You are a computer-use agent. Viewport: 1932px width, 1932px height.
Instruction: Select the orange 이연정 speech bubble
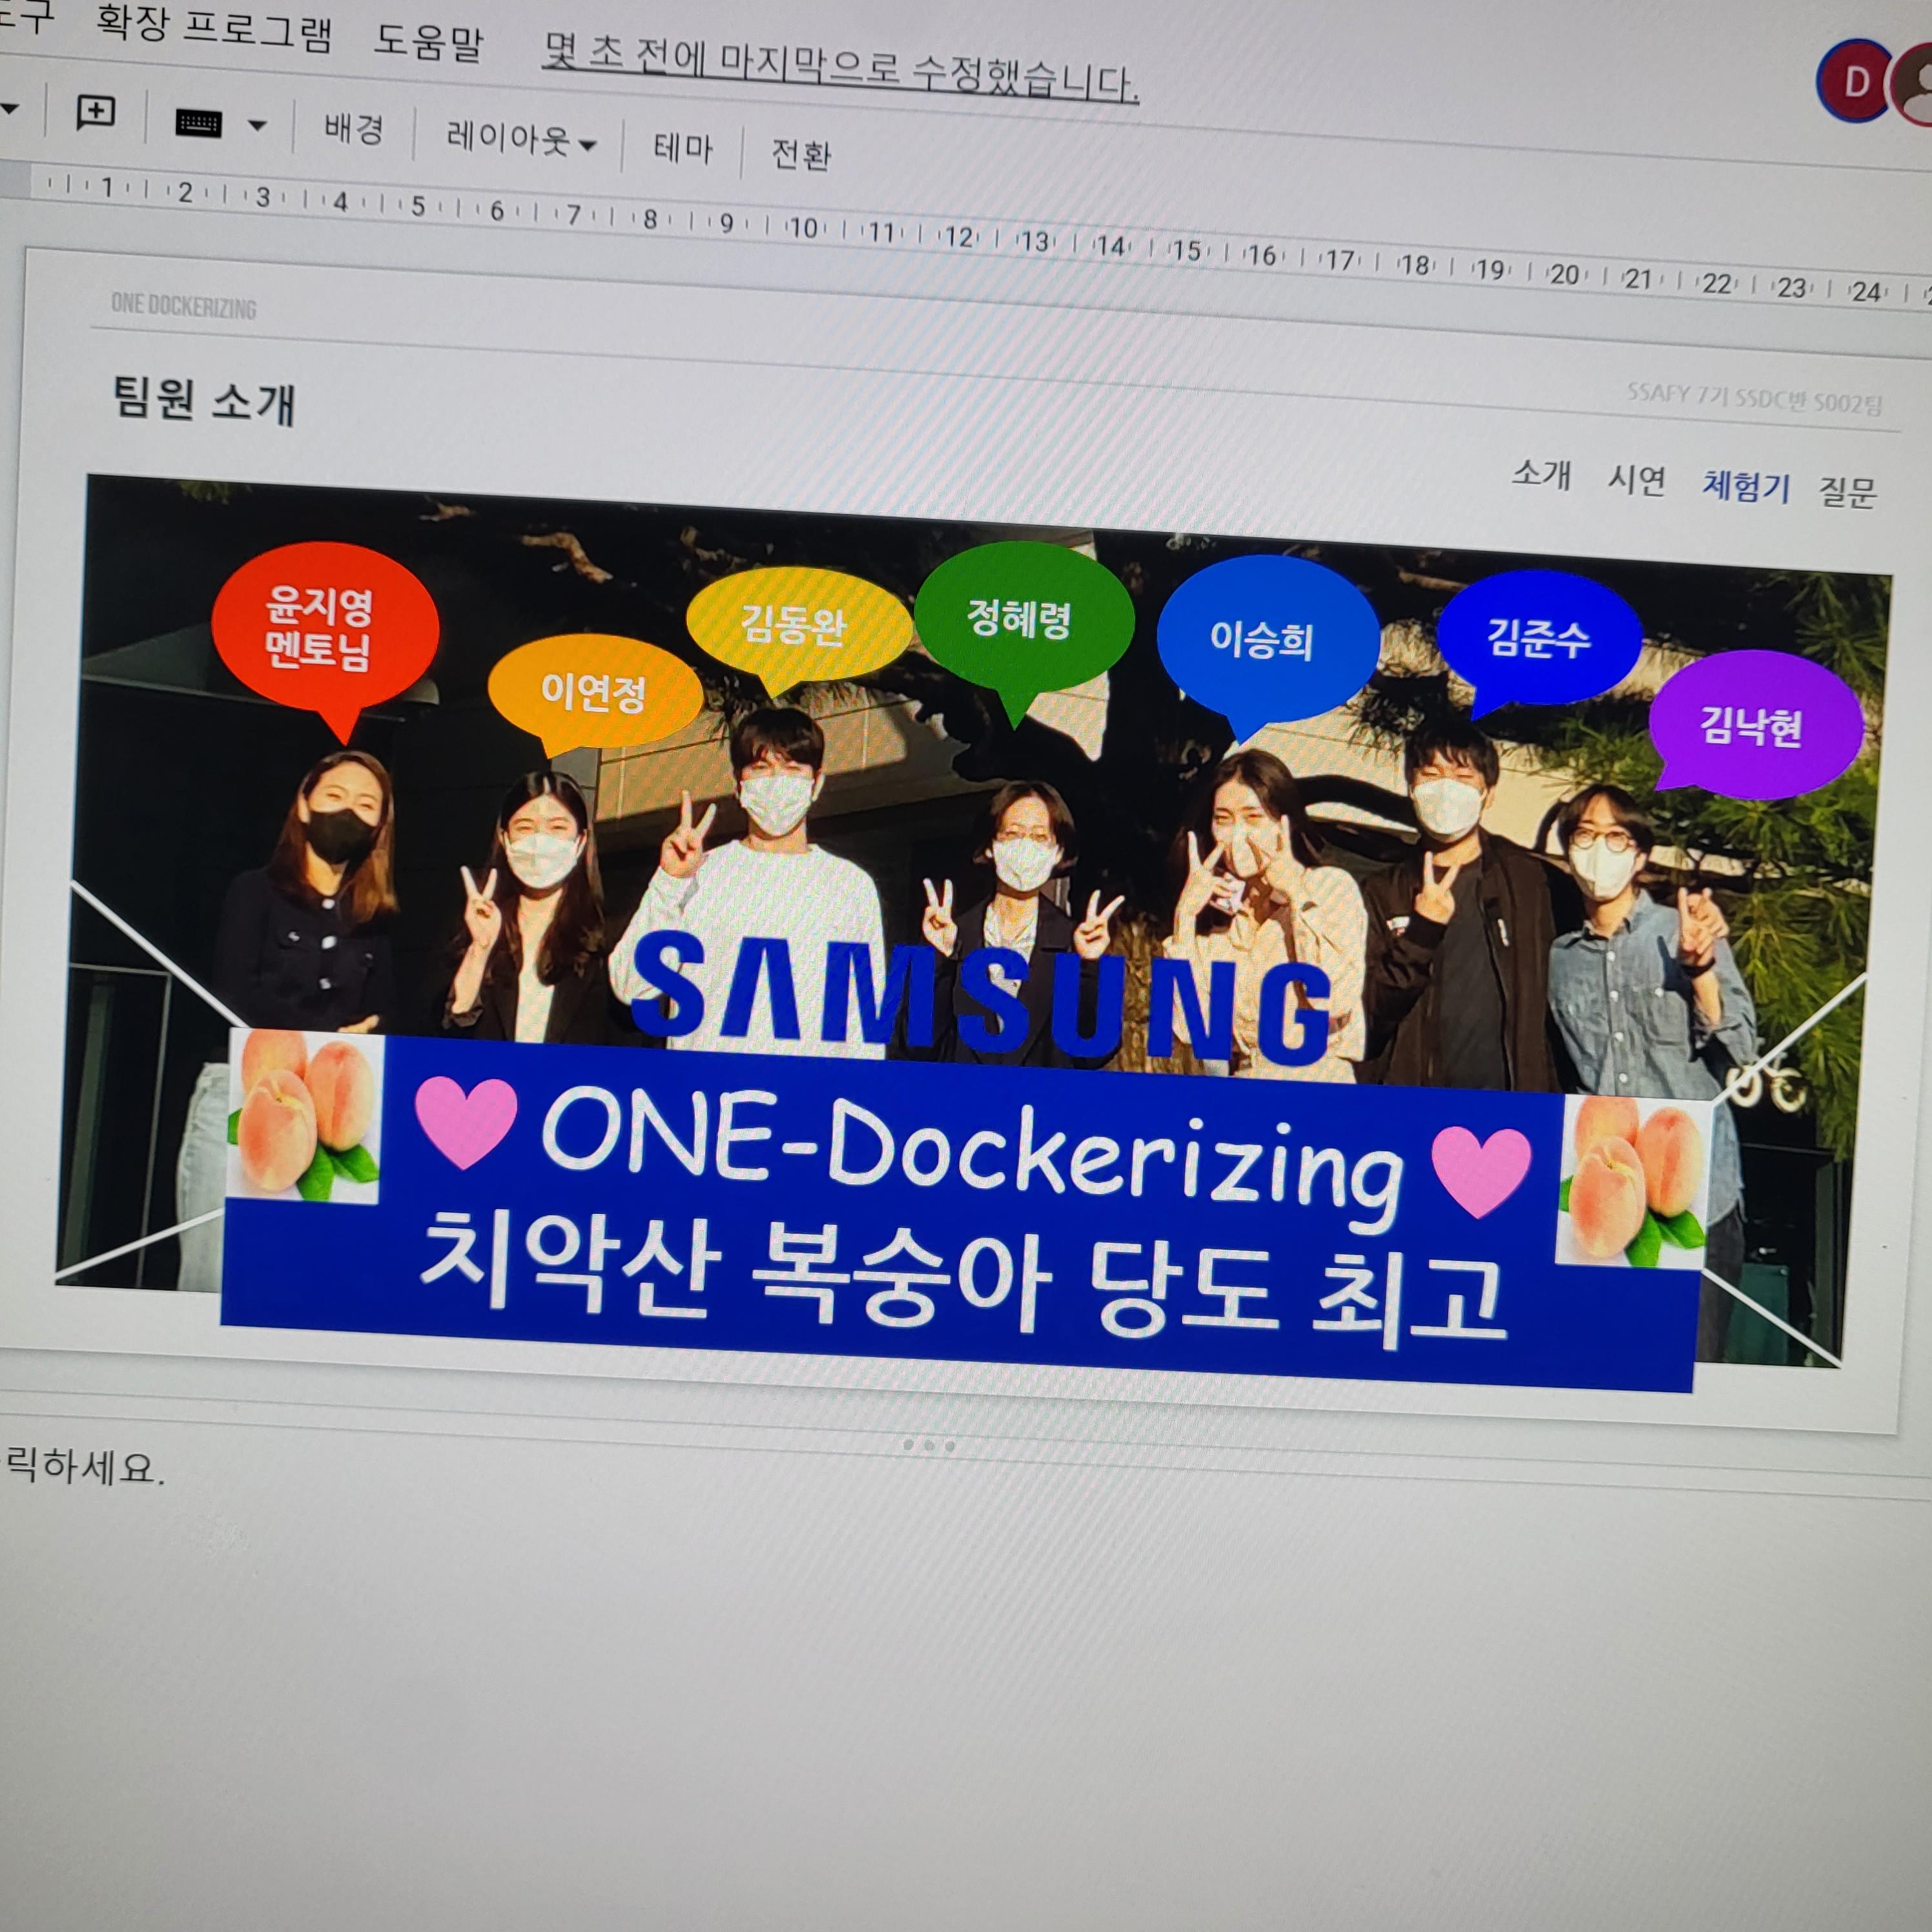pos(594,692)
